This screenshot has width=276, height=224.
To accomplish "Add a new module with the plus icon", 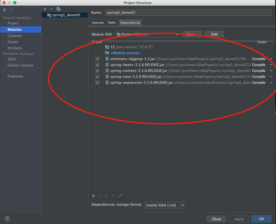I will [45, 9].
